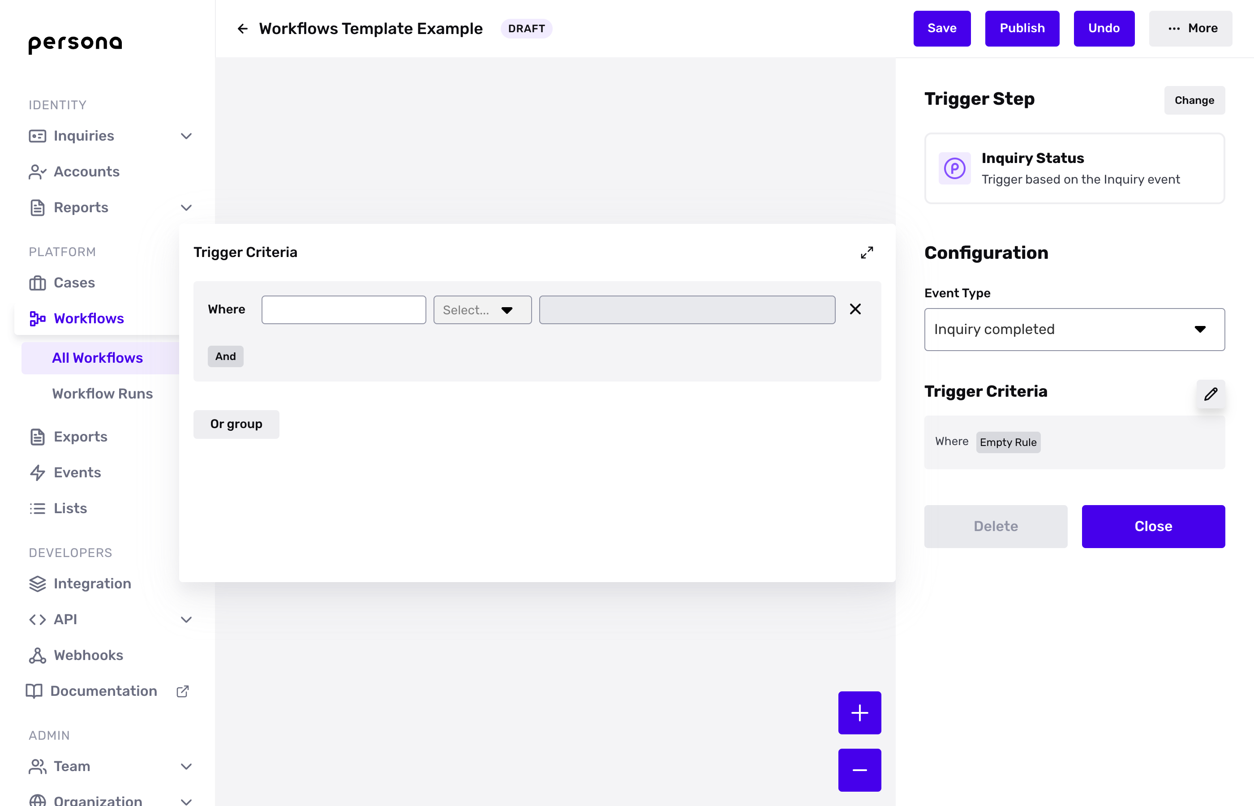Go to Workflow Runs
Image resolution: width=1254 pixels, height=806 pixels.
[102, 394]
